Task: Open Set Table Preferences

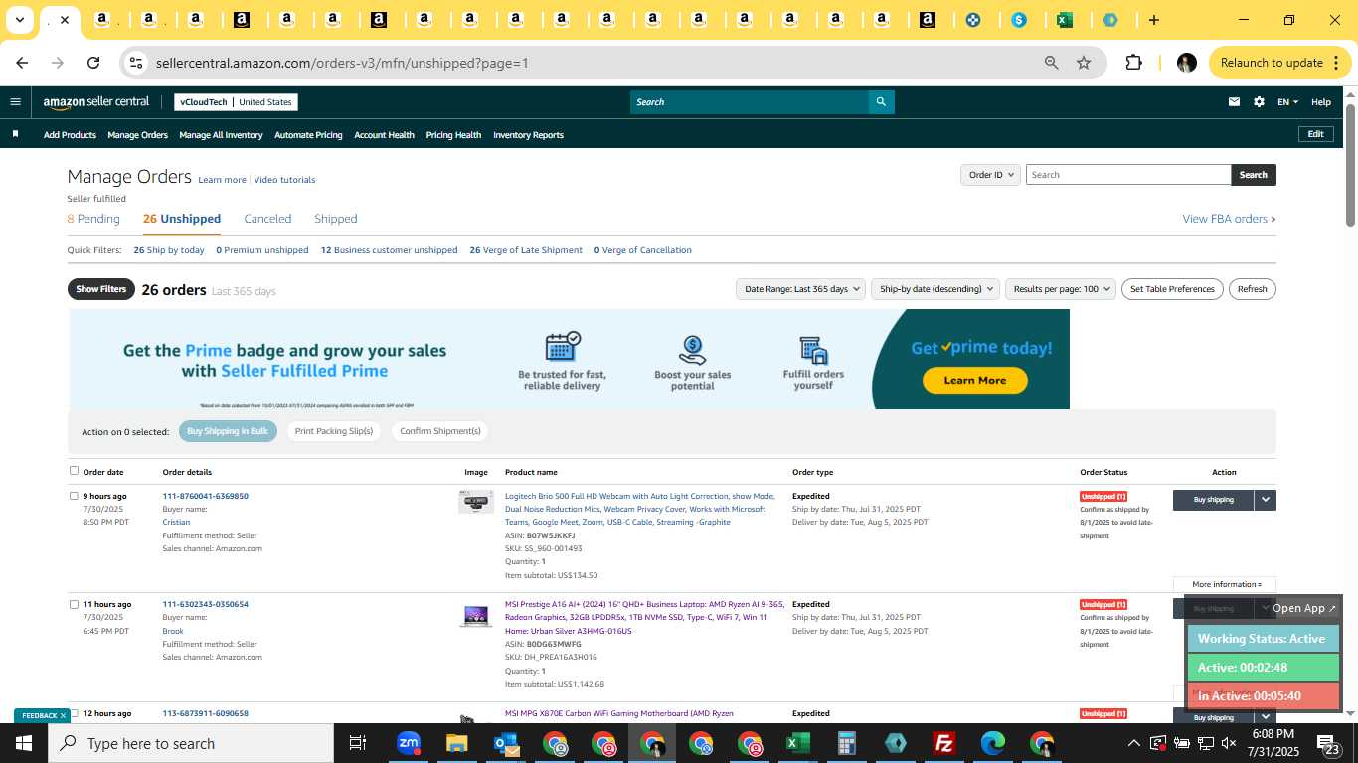Action: click(x=1172, y=289)
